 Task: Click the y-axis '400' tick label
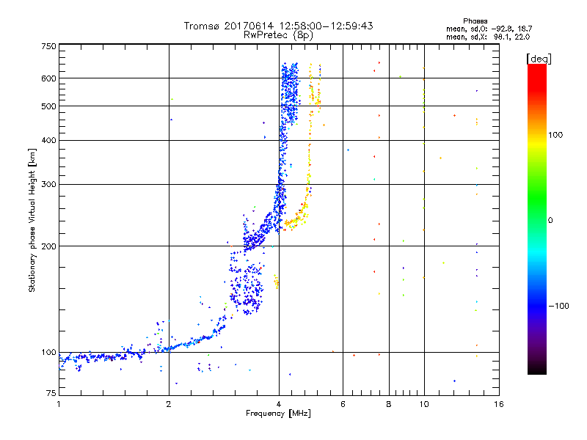(48, 141)
